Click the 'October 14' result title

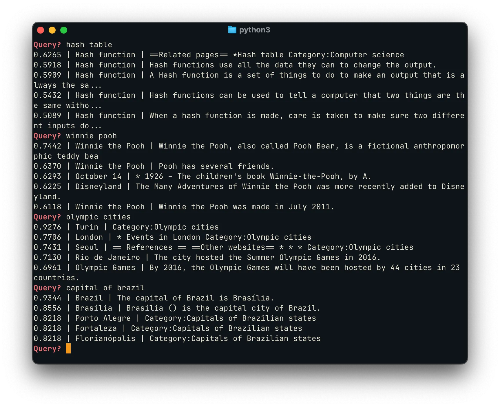pos(98,176)
